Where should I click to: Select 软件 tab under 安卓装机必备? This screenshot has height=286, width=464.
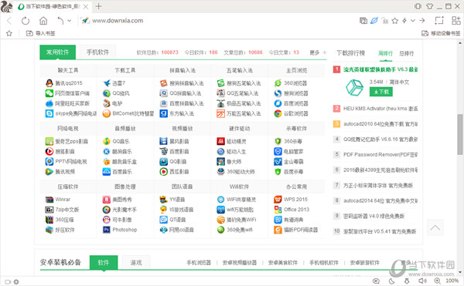click(104, 262)
